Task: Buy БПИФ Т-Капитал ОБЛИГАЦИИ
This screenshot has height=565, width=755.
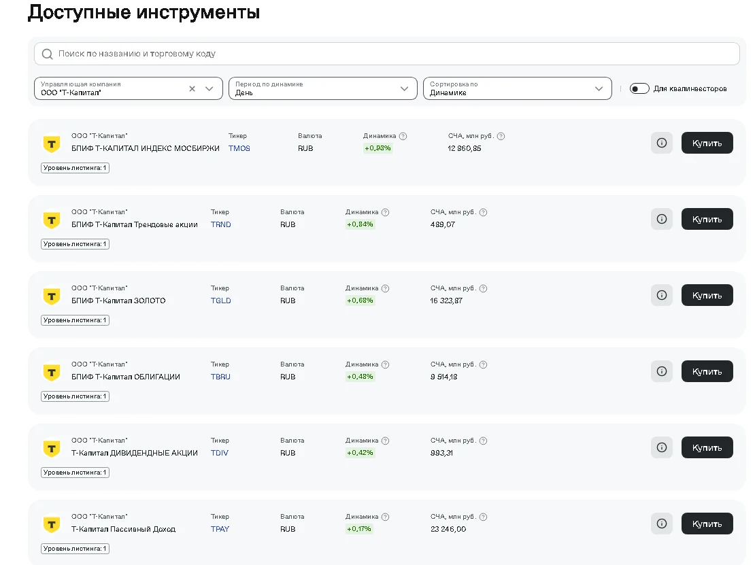Action: (x=707, y=371)
